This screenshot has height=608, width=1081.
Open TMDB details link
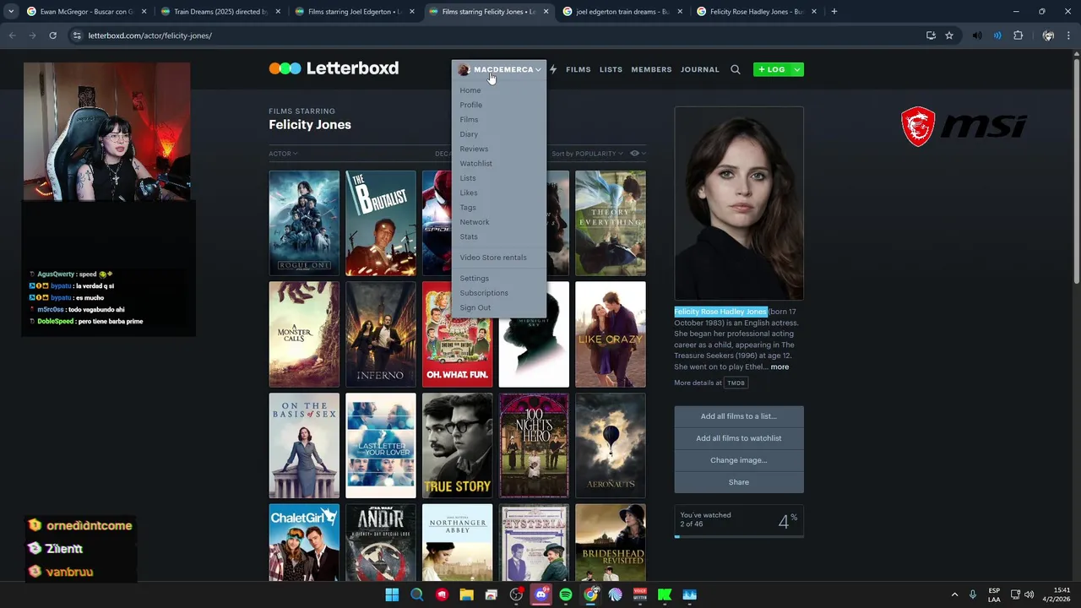pos(736,383)
